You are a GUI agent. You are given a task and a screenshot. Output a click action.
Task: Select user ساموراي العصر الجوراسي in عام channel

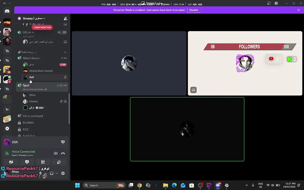(45, 42)
